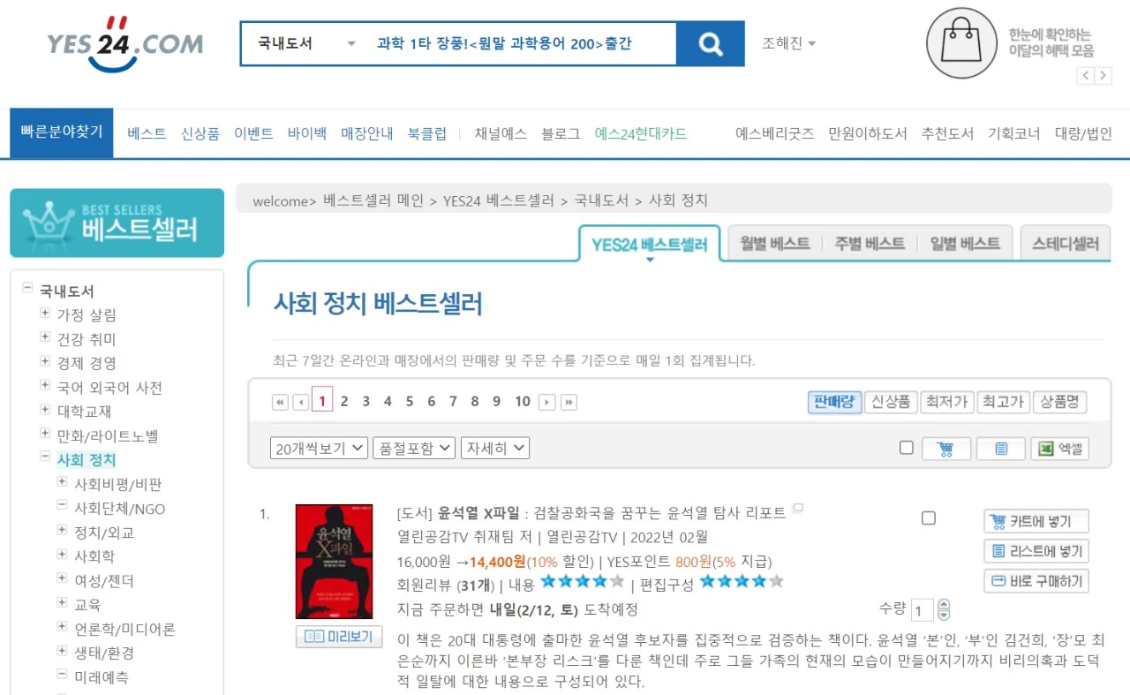Click the add-selected-to-list icon in toolbar

[1001, 449]
